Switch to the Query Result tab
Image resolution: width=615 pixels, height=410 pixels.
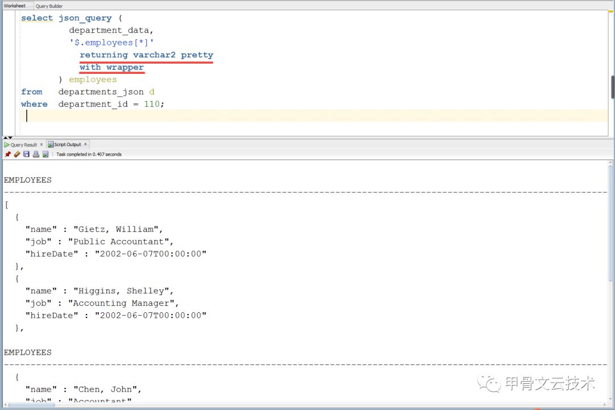click(x=23, y=144)
